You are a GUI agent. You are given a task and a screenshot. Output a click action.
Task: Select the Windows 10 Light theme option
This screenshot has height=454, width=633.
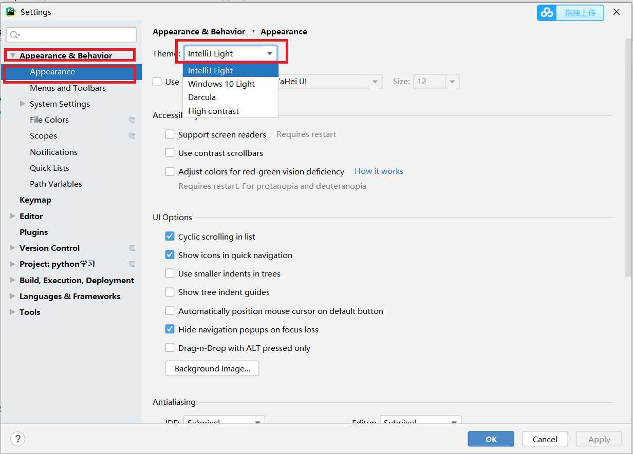coord(231,84)
